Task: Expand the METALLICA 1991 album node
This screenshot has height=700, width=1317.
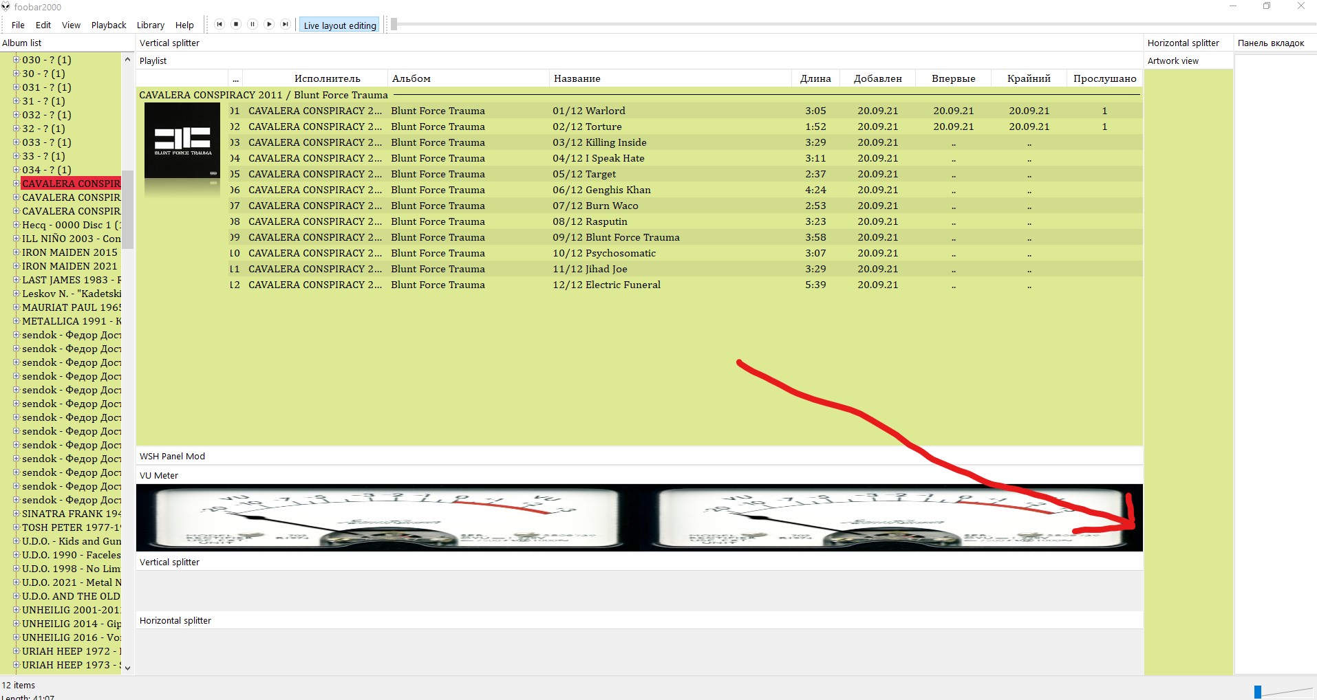Action: (16, 321)
